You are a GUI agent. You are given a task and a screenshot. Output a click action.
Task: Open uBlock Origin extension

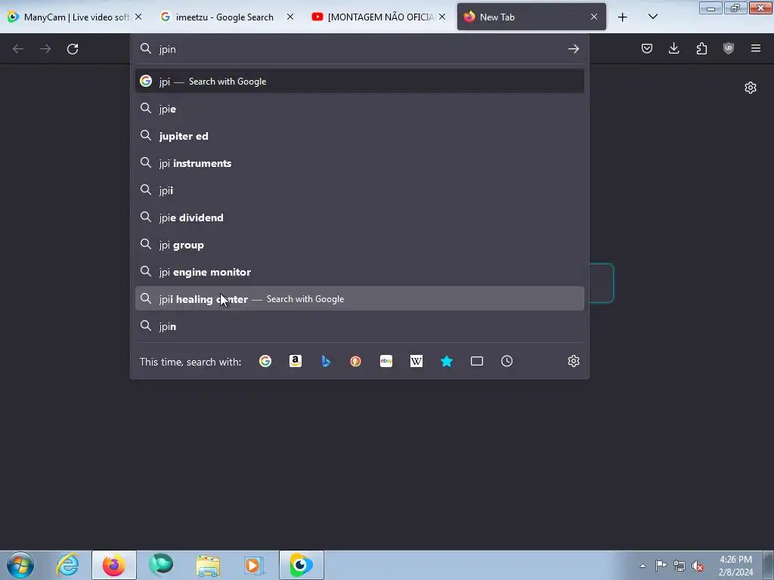point(729,48)
